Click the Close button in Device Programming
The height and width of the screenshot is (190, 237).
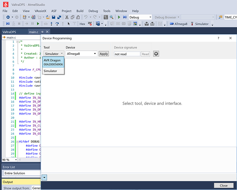coord(224,186)
